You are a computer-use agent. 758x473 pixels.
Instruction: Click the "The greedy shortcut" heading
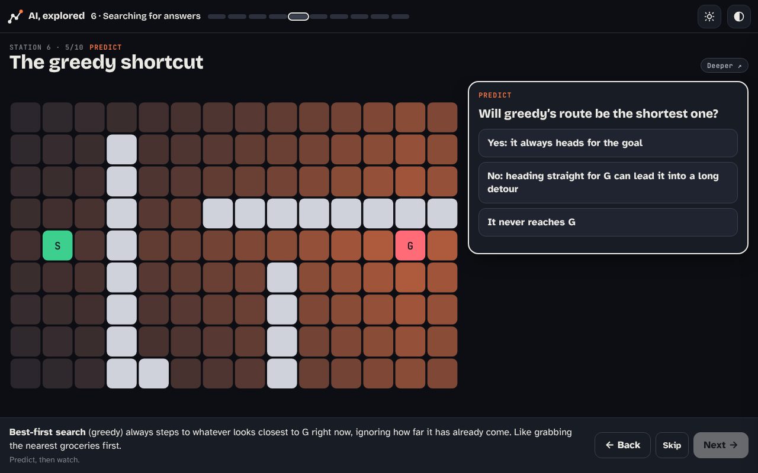point(107,62)
